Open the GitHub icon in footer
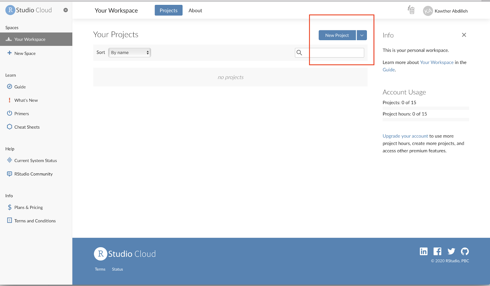Viewport: 490px width, 286px height. point(465,251)
